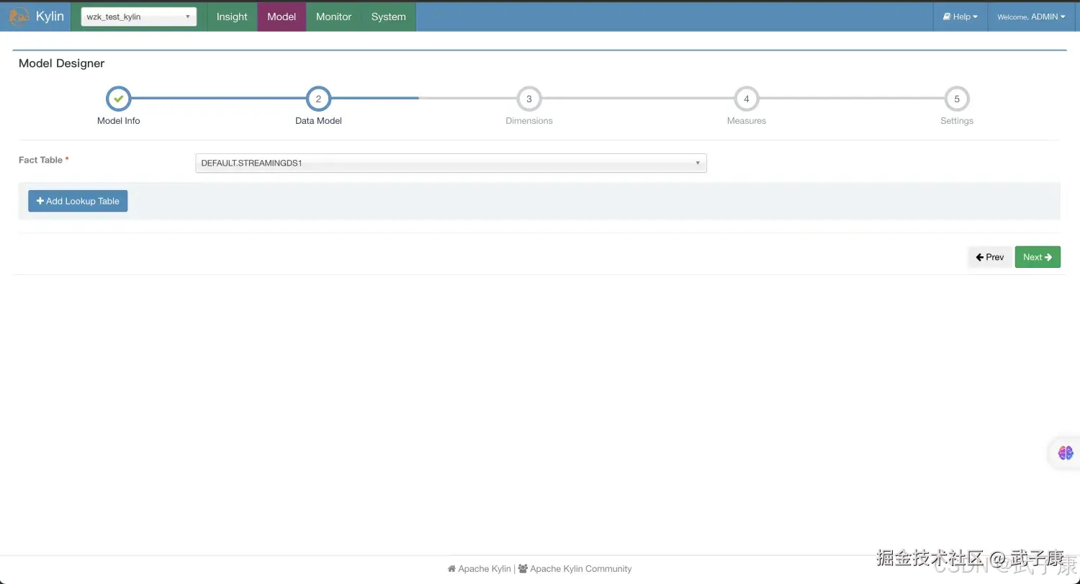Click the plus icon on Add Lookup Table

pyautogui.click(x=40, y=201)
